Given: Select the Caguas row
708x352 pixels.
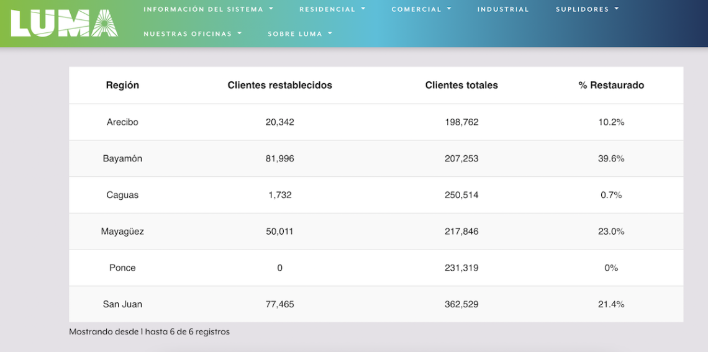Looking at the screenshot, I should pyautogui.click(x=122, y=195).
